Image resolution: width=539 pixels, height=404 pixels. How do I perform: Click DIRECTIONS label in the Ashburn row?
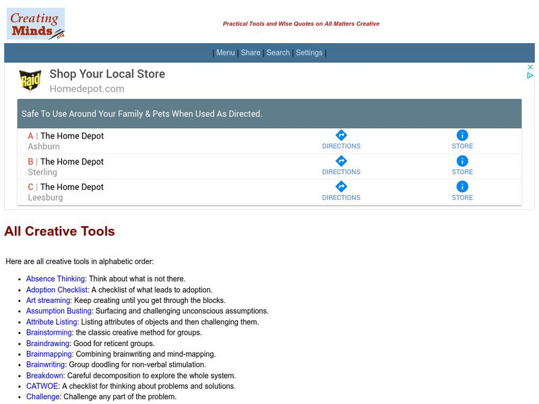pyautogui.click(x=341, y=146)
